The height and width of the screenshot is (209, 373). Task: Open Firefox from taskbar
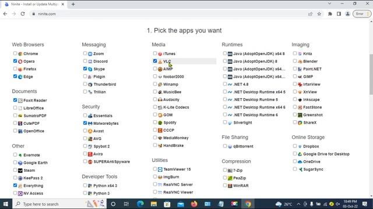pos(194,204)
